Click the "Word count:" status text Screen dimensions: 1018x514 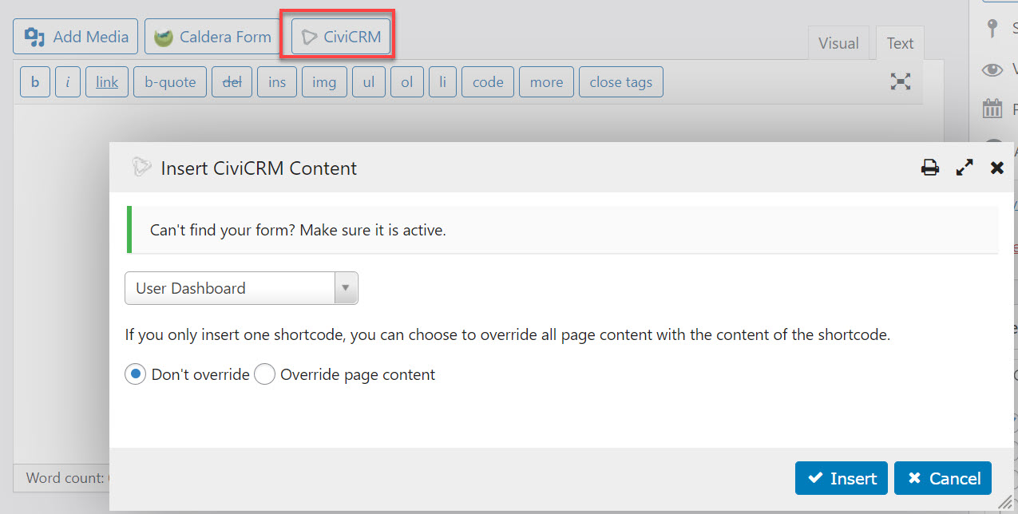(x=66, y=478)
